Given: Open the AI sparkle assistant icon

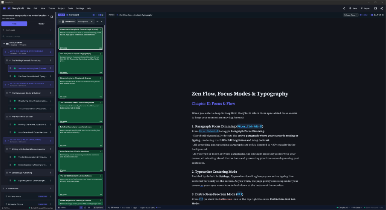Looking at the screenshot, I should point(381,8).
